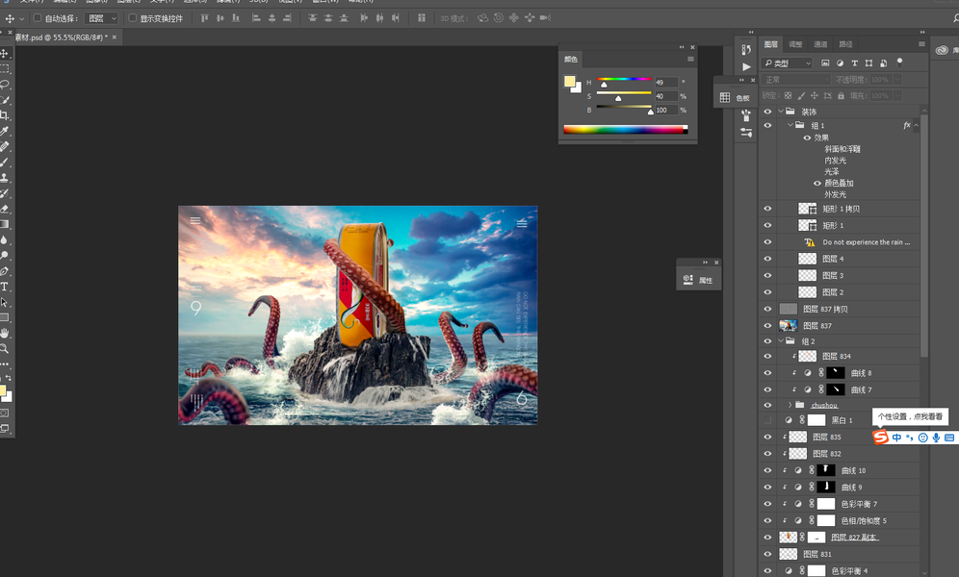959x577 pixels.
Task: Open the blend mode 正常 dropdown
Action: (796, 80)
